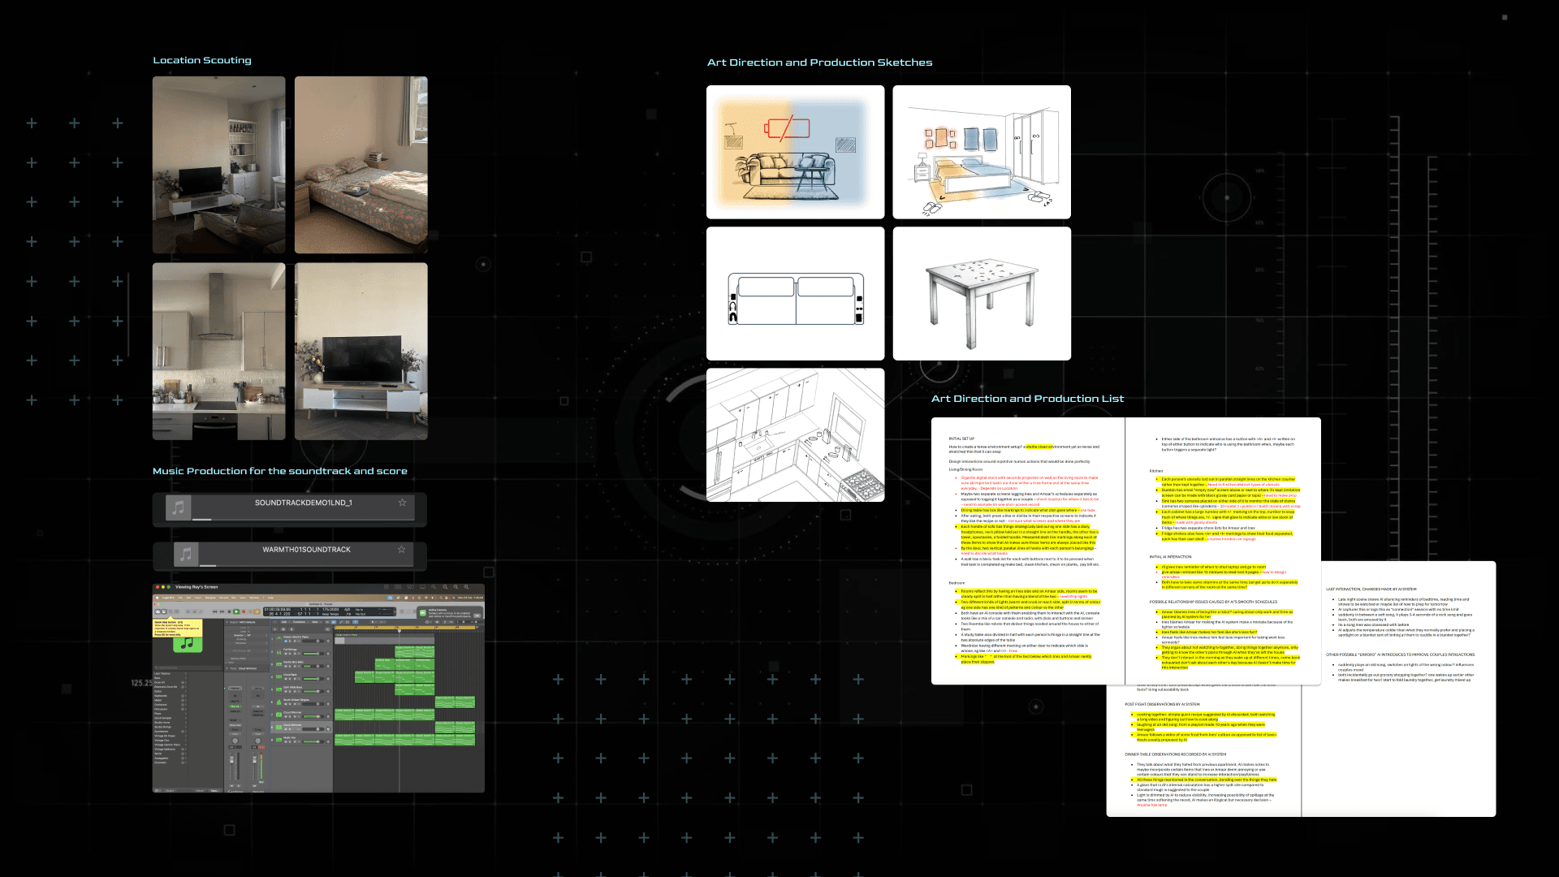Image resolution: width=1559 pixels, height=877 pixels.
Task: Open the sofa battery sketch thumbnail
Action: point(795,152)
